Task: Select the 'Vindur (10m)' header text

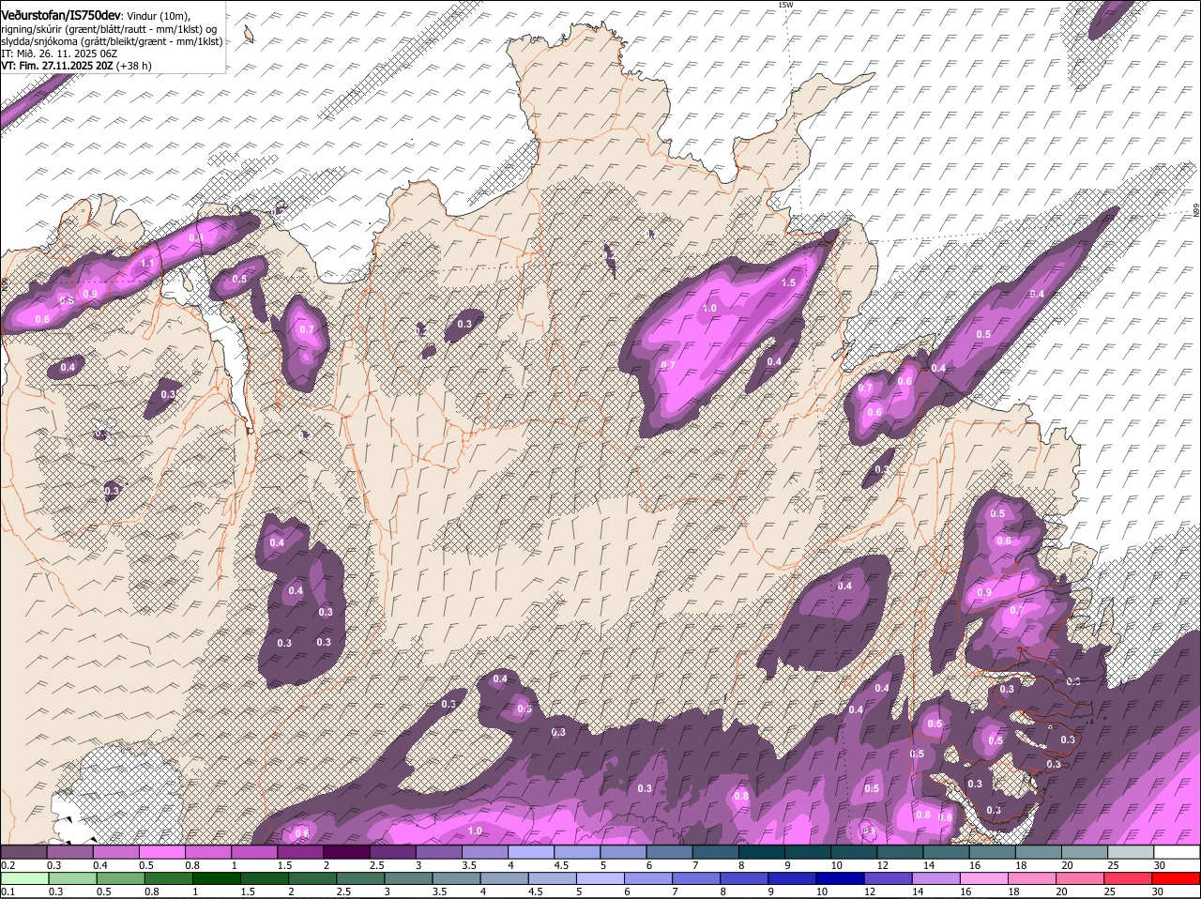Action: (x=158, y=17)
